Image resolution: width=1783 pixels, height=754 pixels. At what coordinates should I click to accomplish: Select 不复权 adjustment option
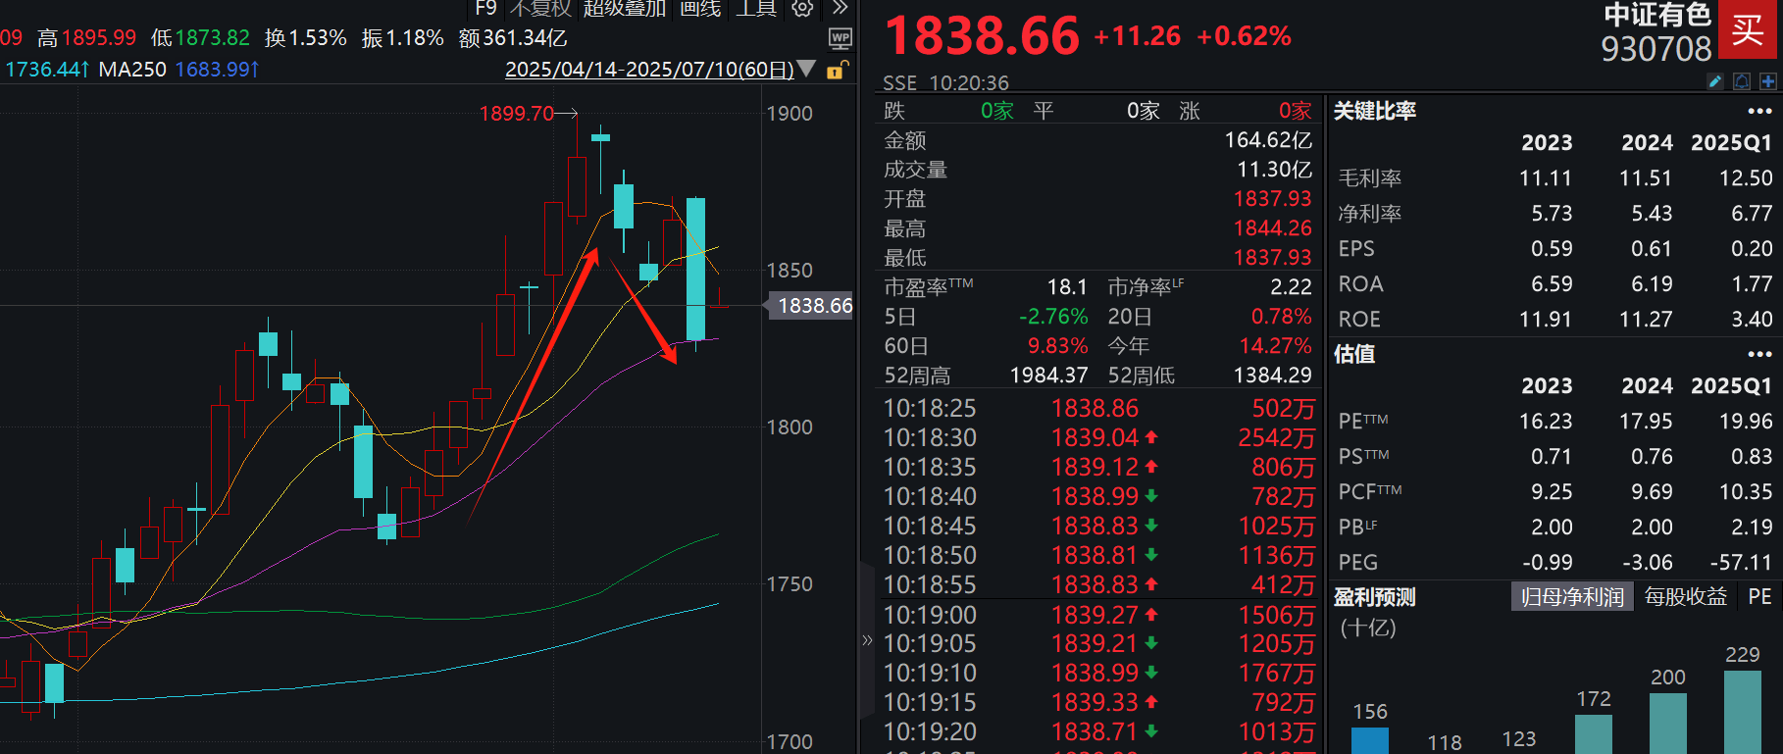540,8
